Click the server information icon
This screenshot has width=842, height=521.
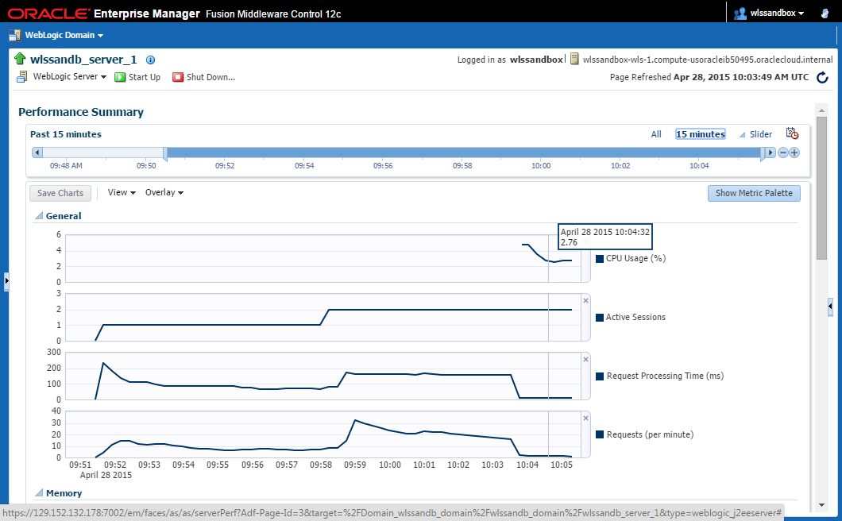(151, 60)
